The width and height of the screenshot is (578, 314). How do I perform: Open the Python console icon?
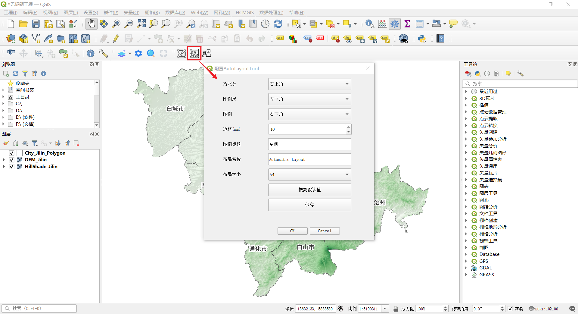pyautogui.click(x=422, y=39)
